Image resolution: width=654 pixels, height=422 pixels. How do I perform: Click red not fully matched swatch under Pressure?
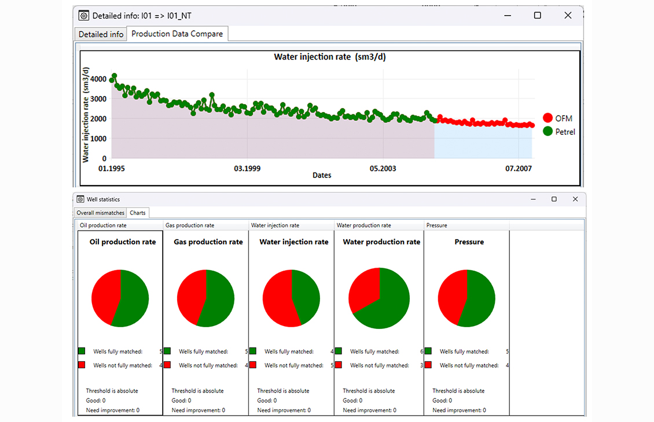428,365
